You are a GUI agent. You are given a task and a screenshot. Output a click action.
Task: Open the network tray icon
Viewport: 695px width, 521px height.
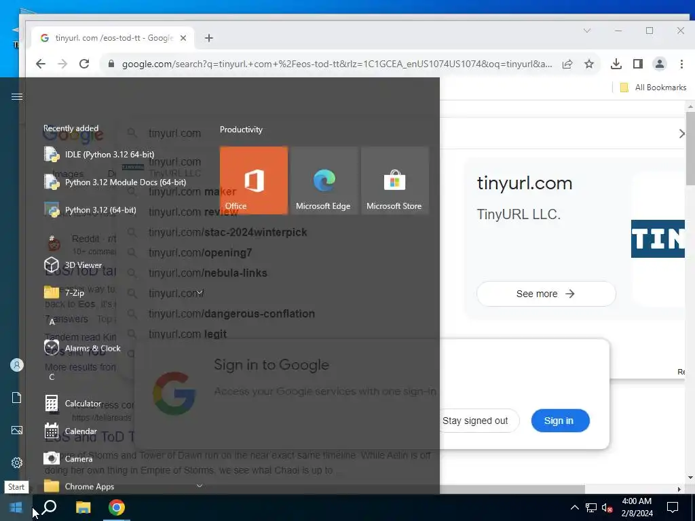(591, 507)
